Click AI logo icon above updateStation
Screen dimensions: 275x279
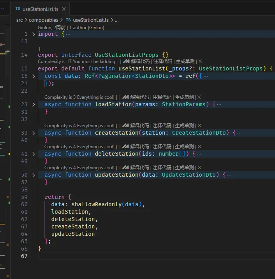click(125, 167)
